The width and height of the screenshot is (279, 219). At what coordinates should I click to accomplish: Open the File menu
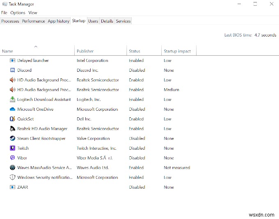pos(4,13)
